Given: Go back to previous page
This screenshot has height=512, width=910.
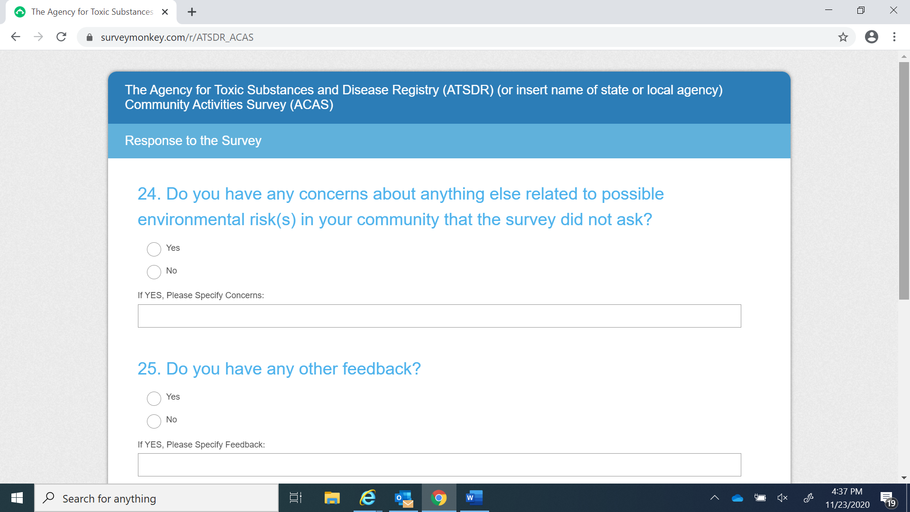Looking at the screenshot, I should point(16,37).
